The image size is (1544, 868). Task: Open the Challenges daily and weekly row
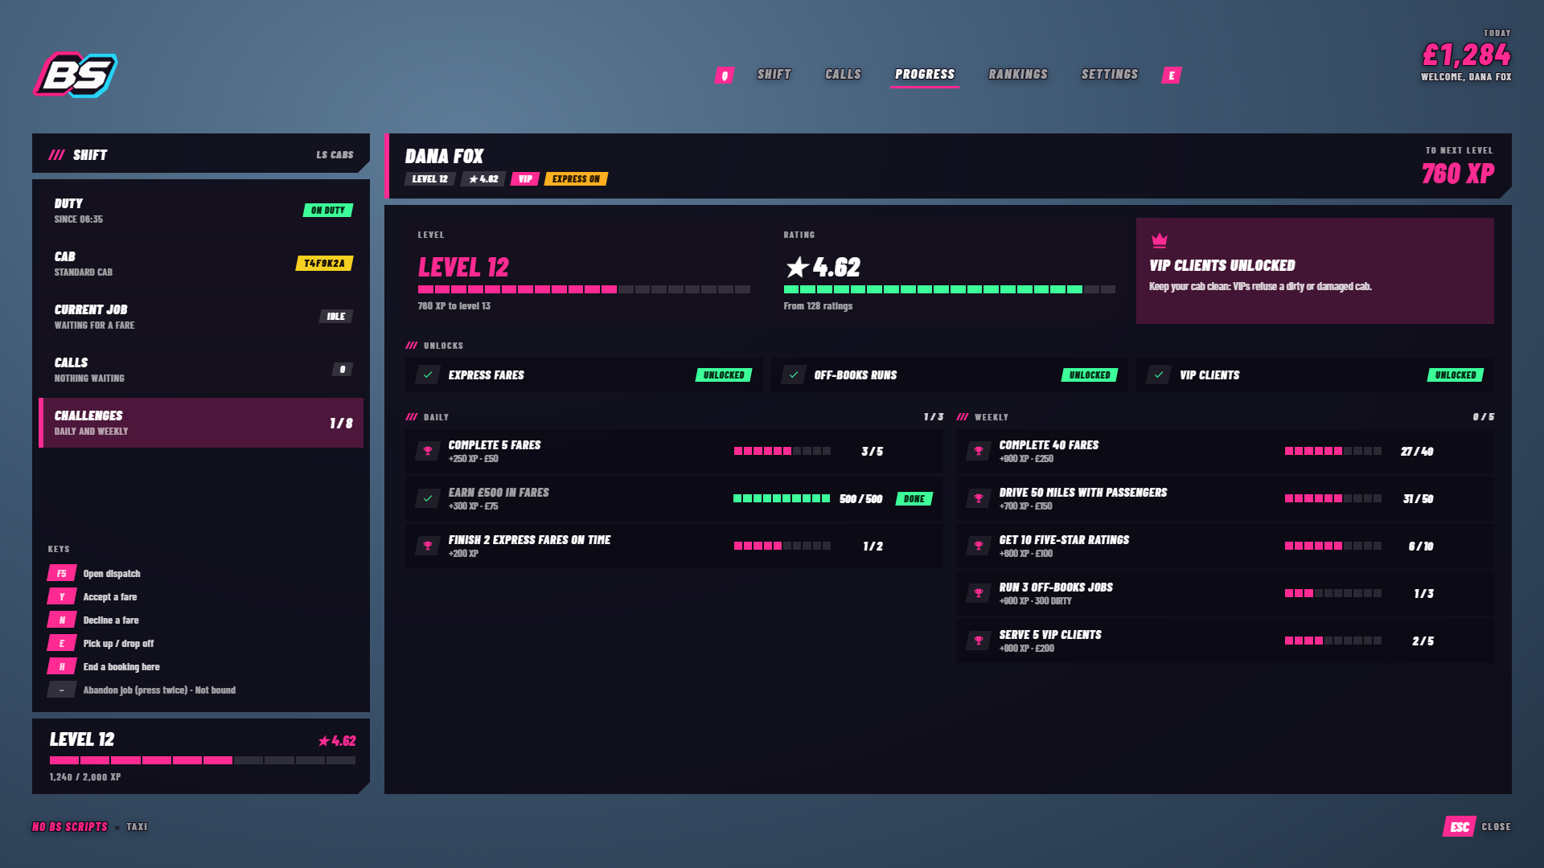point(201,423)
